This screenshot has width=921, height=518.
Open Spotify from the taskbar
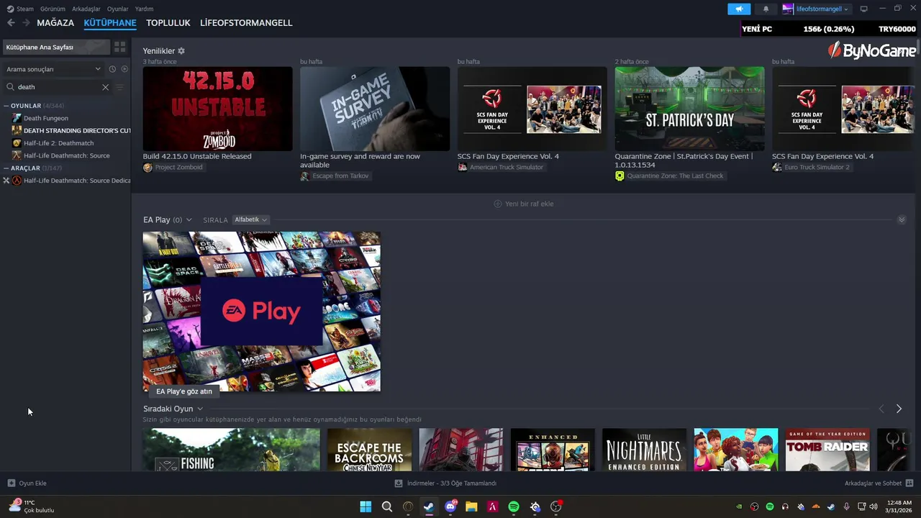point(514,506)
